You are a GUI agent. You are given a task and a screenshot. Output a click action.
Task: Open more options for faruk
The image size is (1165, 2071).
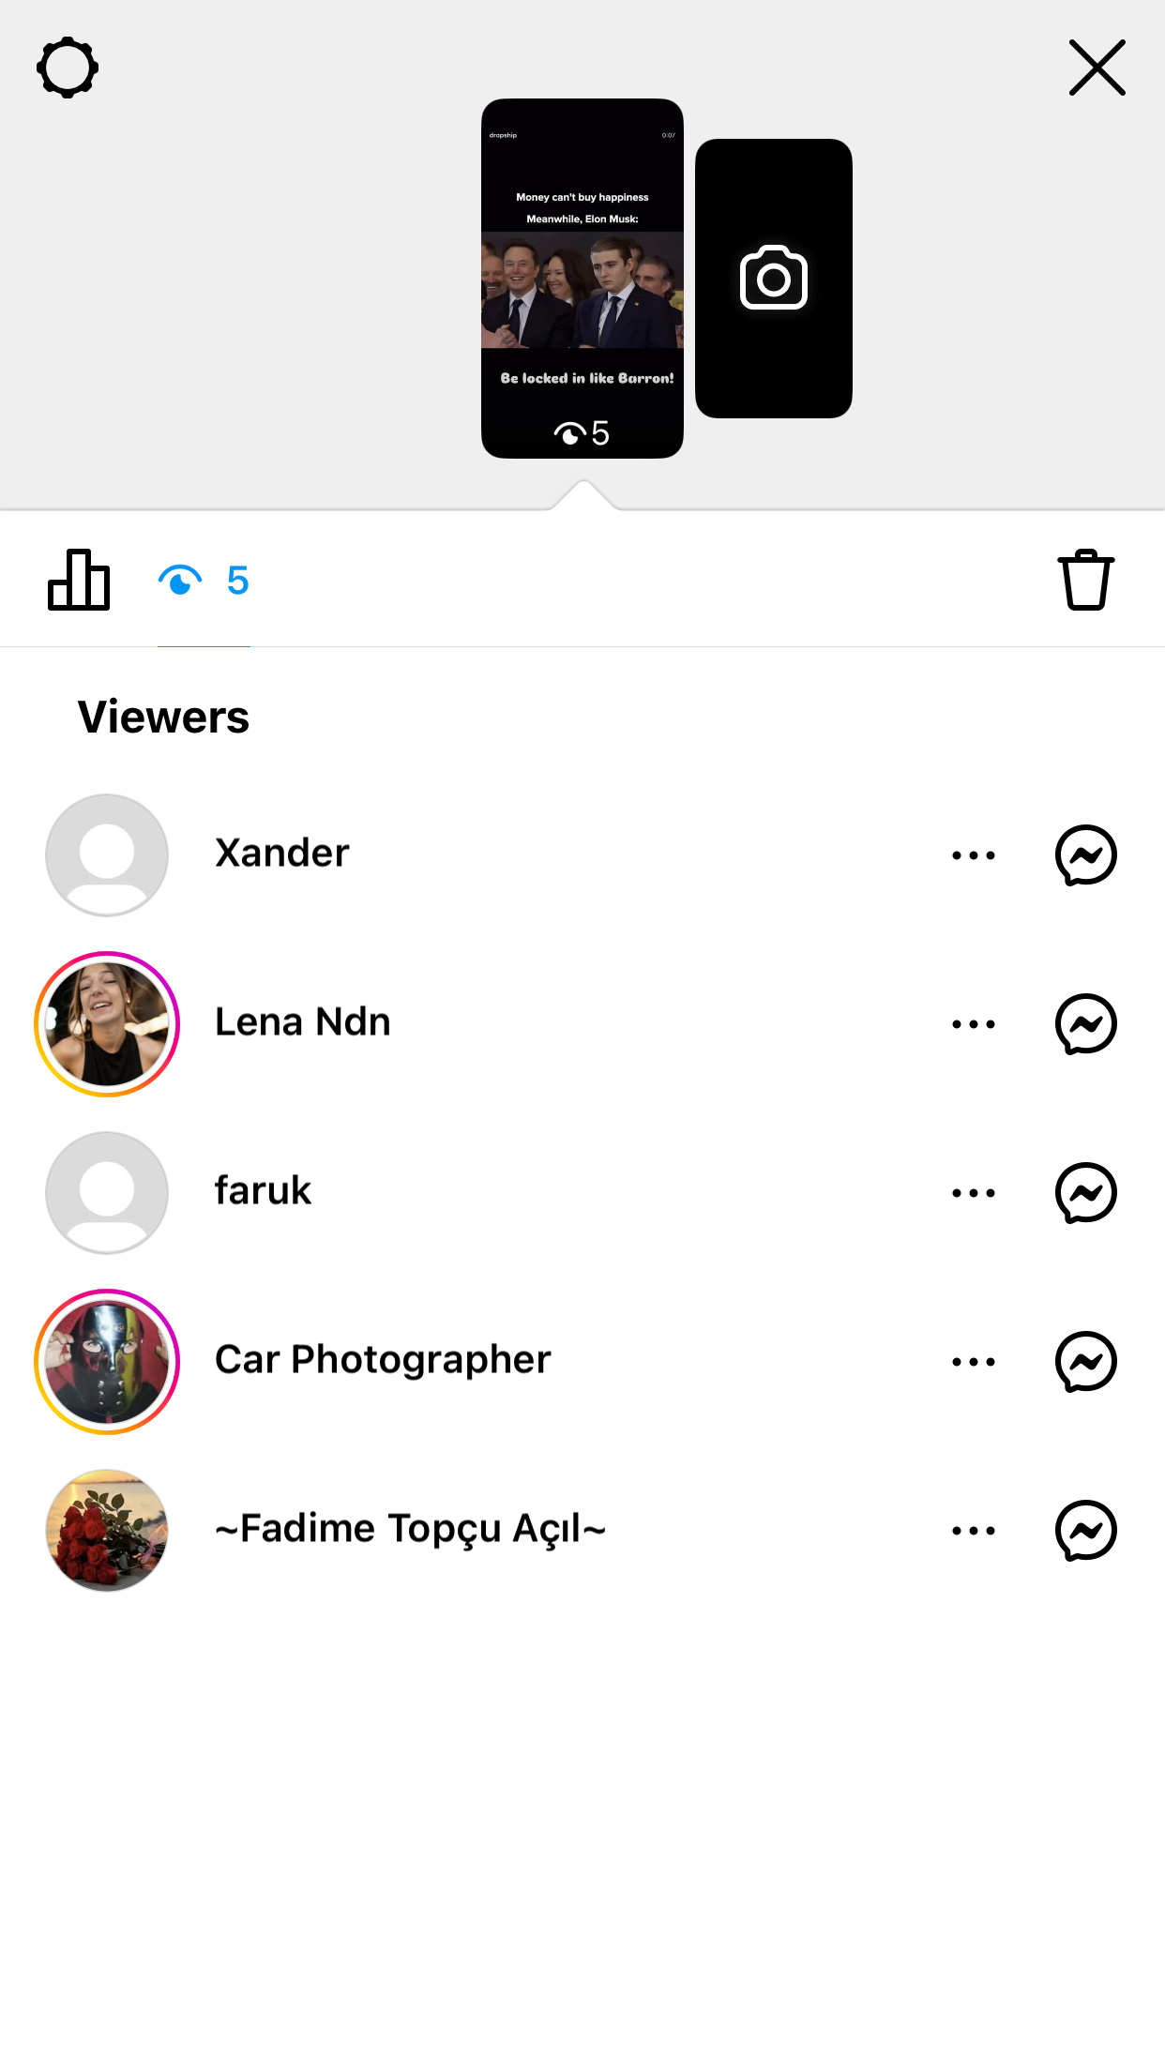click(974, 1193)
